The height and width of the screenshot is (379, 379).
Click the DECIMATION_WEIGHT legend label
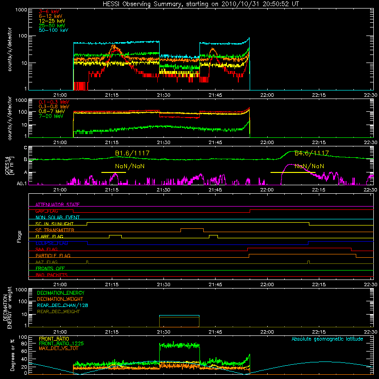60,299
